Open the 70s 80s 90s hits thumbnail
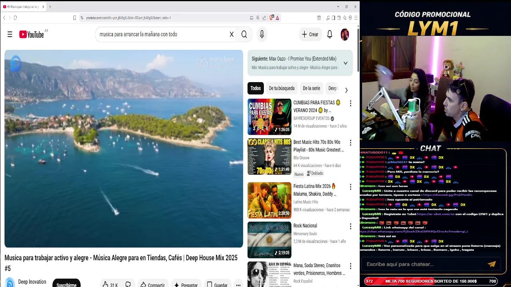 click(269, 156)
